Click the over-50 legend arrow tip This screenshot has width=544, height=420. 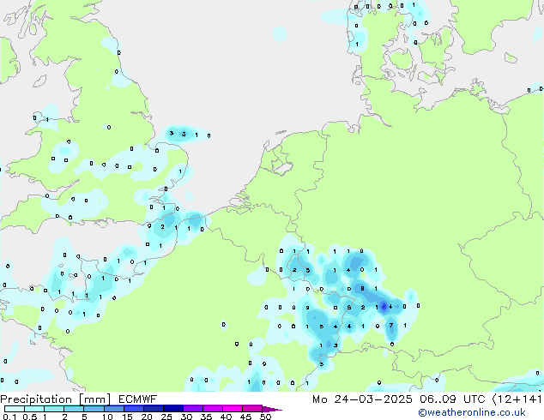point(272,409)
